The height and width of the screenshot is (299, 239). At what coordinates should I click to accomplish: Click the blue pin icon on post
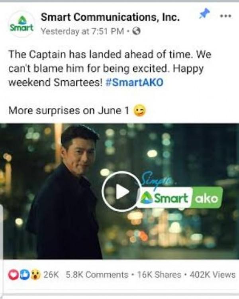(x=205, y=14)
